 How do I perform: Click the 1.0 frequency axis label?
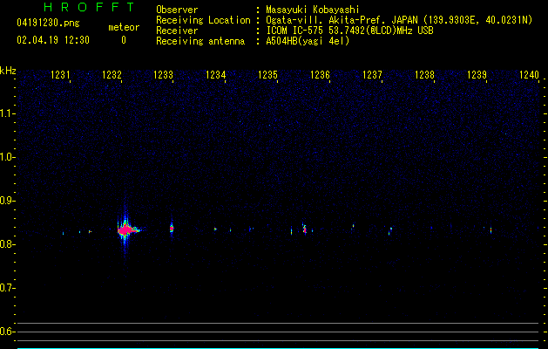tap(7, 157)
